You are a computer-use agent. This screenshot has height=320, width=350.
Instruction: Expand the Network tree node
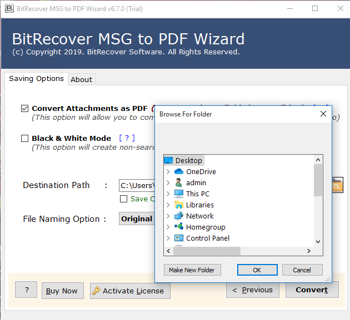(x=168, y=216)
